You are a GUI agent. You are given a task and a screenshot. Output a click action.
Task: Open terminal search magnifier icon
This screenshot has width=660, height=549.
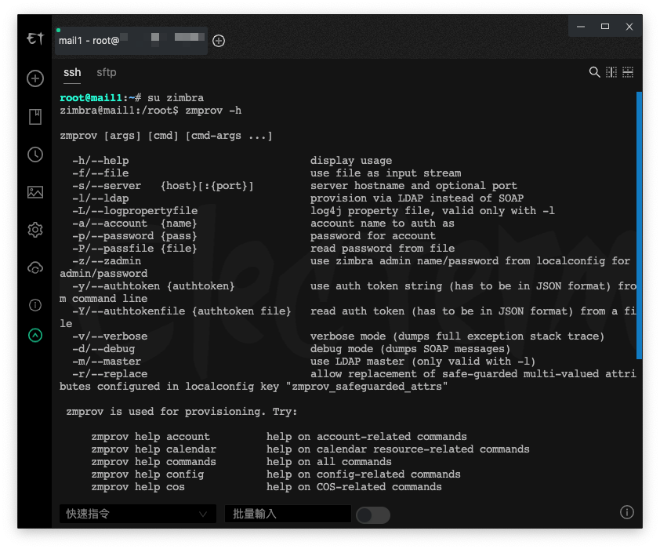(594, 72)
